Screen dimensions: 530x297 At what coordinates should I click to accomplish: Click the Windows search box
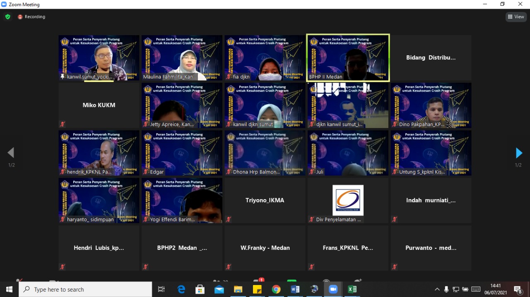tap(85, 290)
